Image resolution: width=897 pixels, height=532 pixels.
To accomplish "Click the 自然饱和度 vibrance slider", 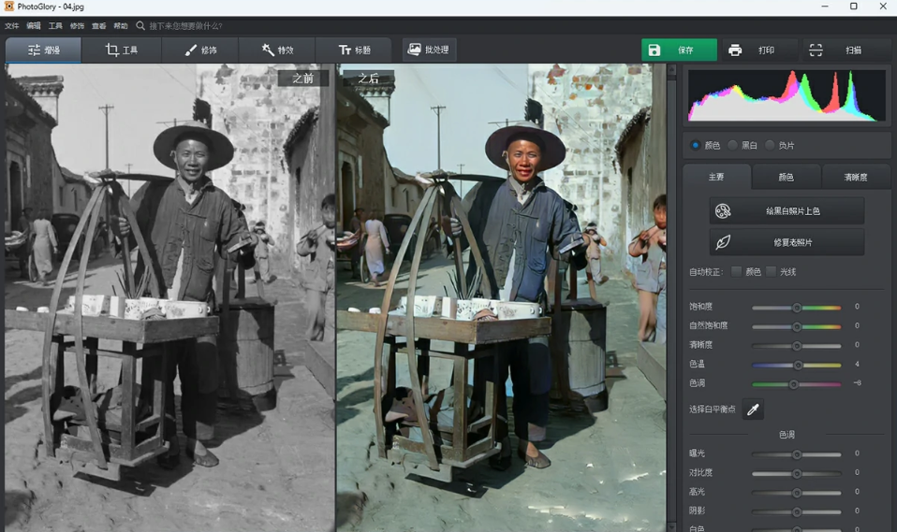I will (x=796, y=327).
